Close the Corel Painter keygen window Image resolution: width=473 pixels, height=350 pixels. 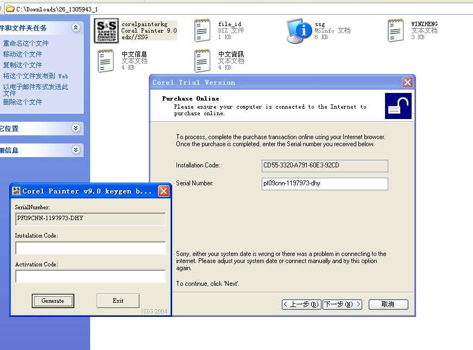[x=163, y=191]
